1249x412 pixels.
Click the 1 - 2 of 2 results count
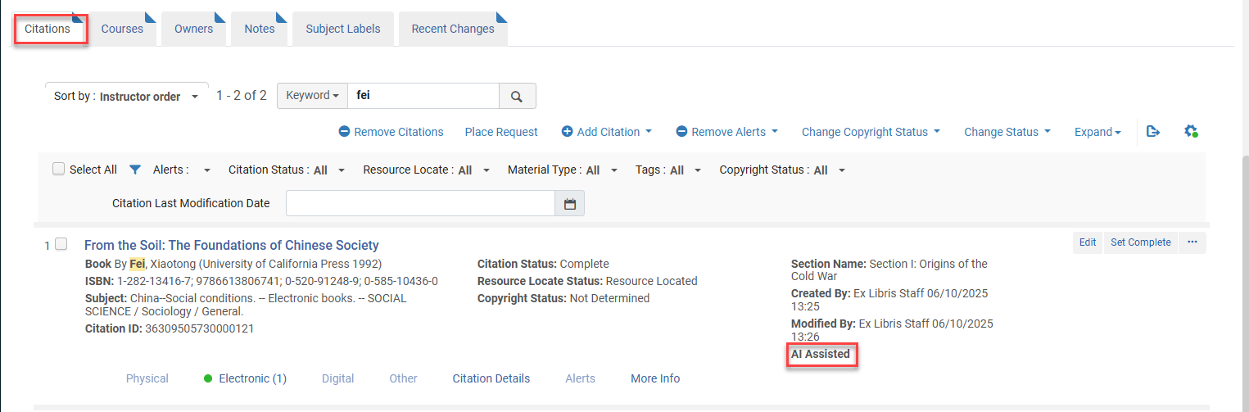pyautogui.click(x=242, y=96)
